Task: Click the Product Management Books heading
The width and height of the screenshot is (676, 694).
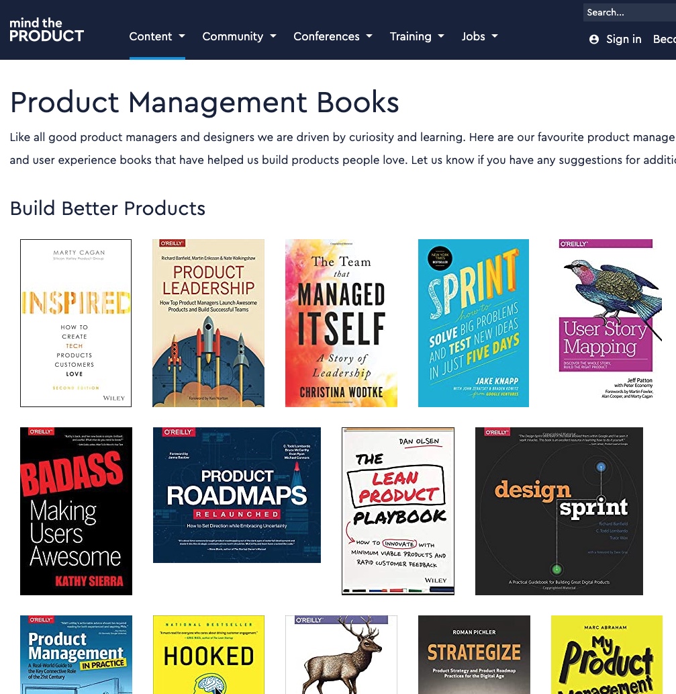Action: click(x=204, y=102)
